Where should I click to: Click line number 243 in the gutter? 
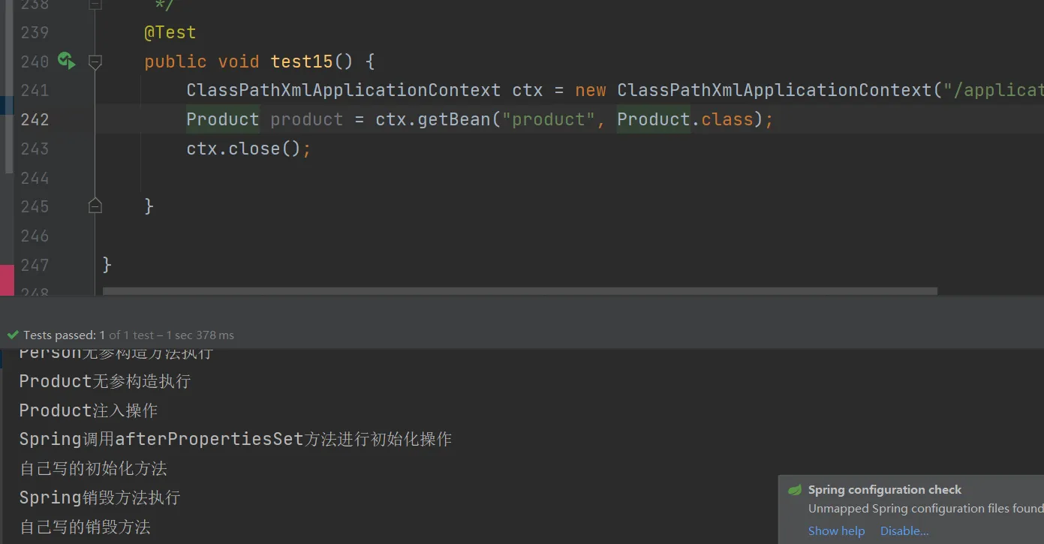click(x=35, y=149)
